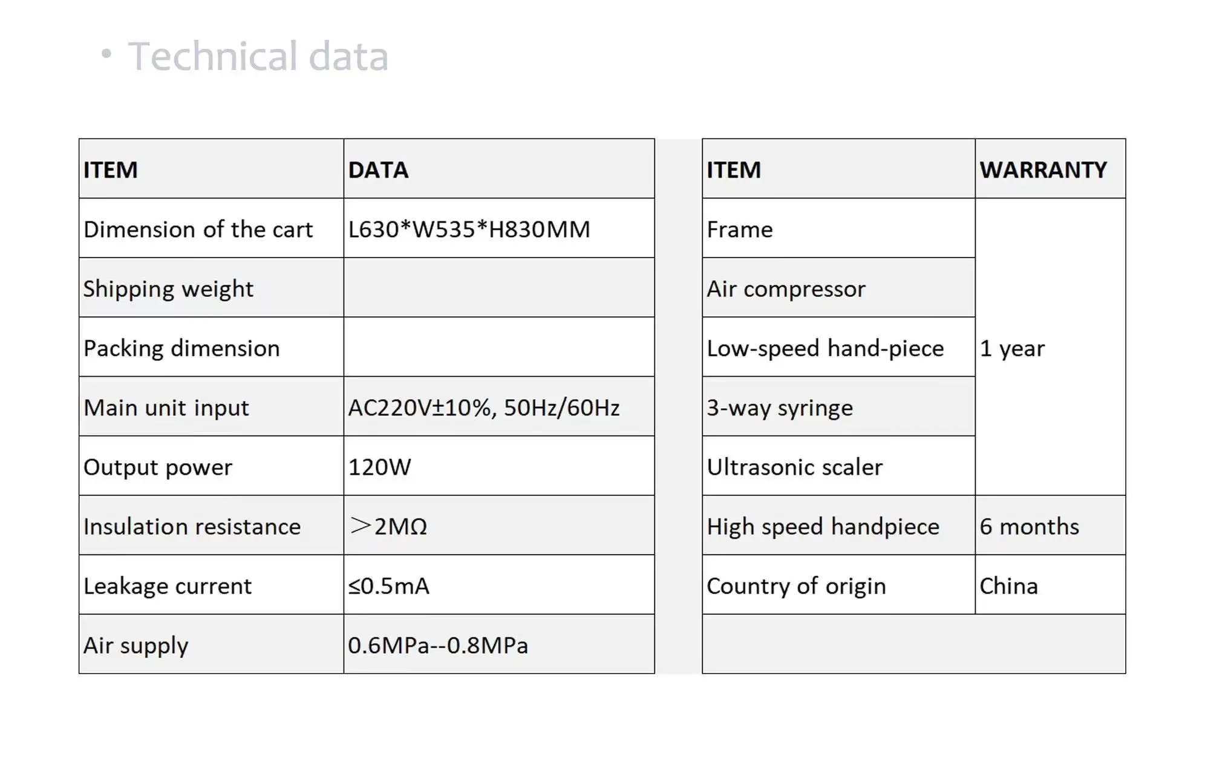Select the 0.6MPa--0.8MPa air supply value
The image size is (1208, 774).
[438, 645]
